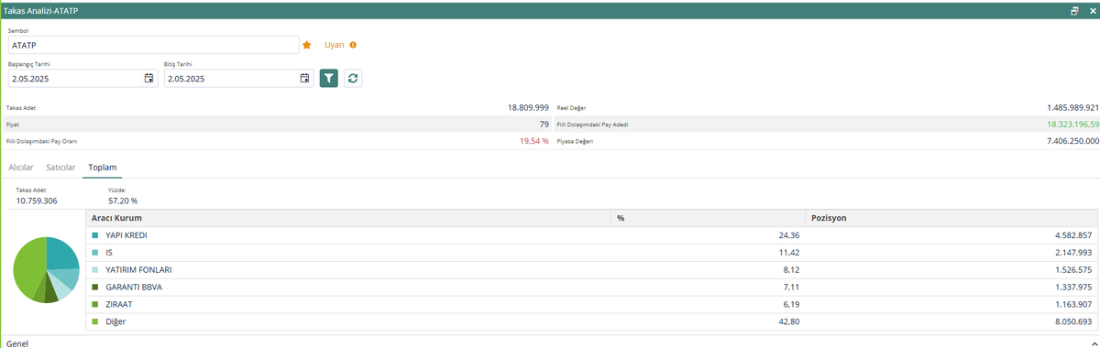Click the 42,80 percentage cell
Screen dimensions: 1100x348
pyautogui.click(x=788, y=321)
